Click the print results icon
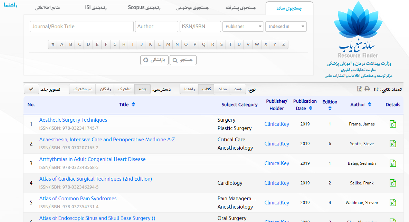 click(x=367, y=89)
